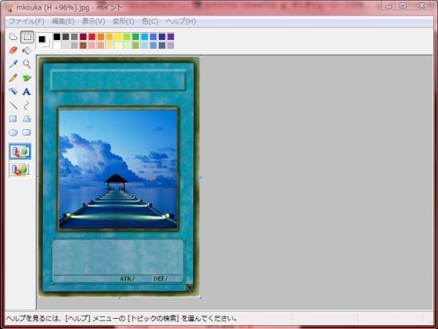438x329 pixels.
Task: Select the rectangular Select tool
Action: pyautogui.click(x=27, y=37)
